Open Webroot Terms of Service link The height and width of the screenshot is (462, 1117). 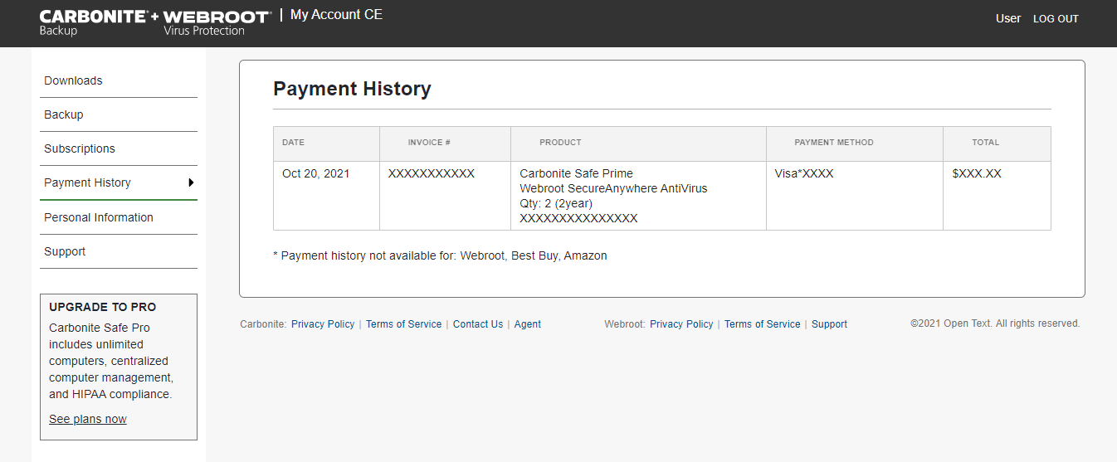(x=762, y=324)
